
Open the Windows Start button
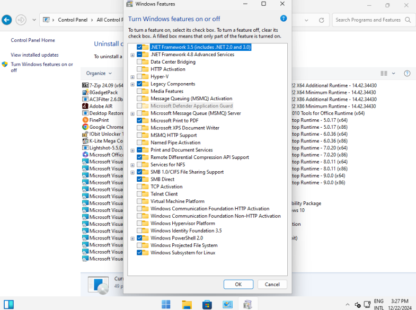point(166,304)
